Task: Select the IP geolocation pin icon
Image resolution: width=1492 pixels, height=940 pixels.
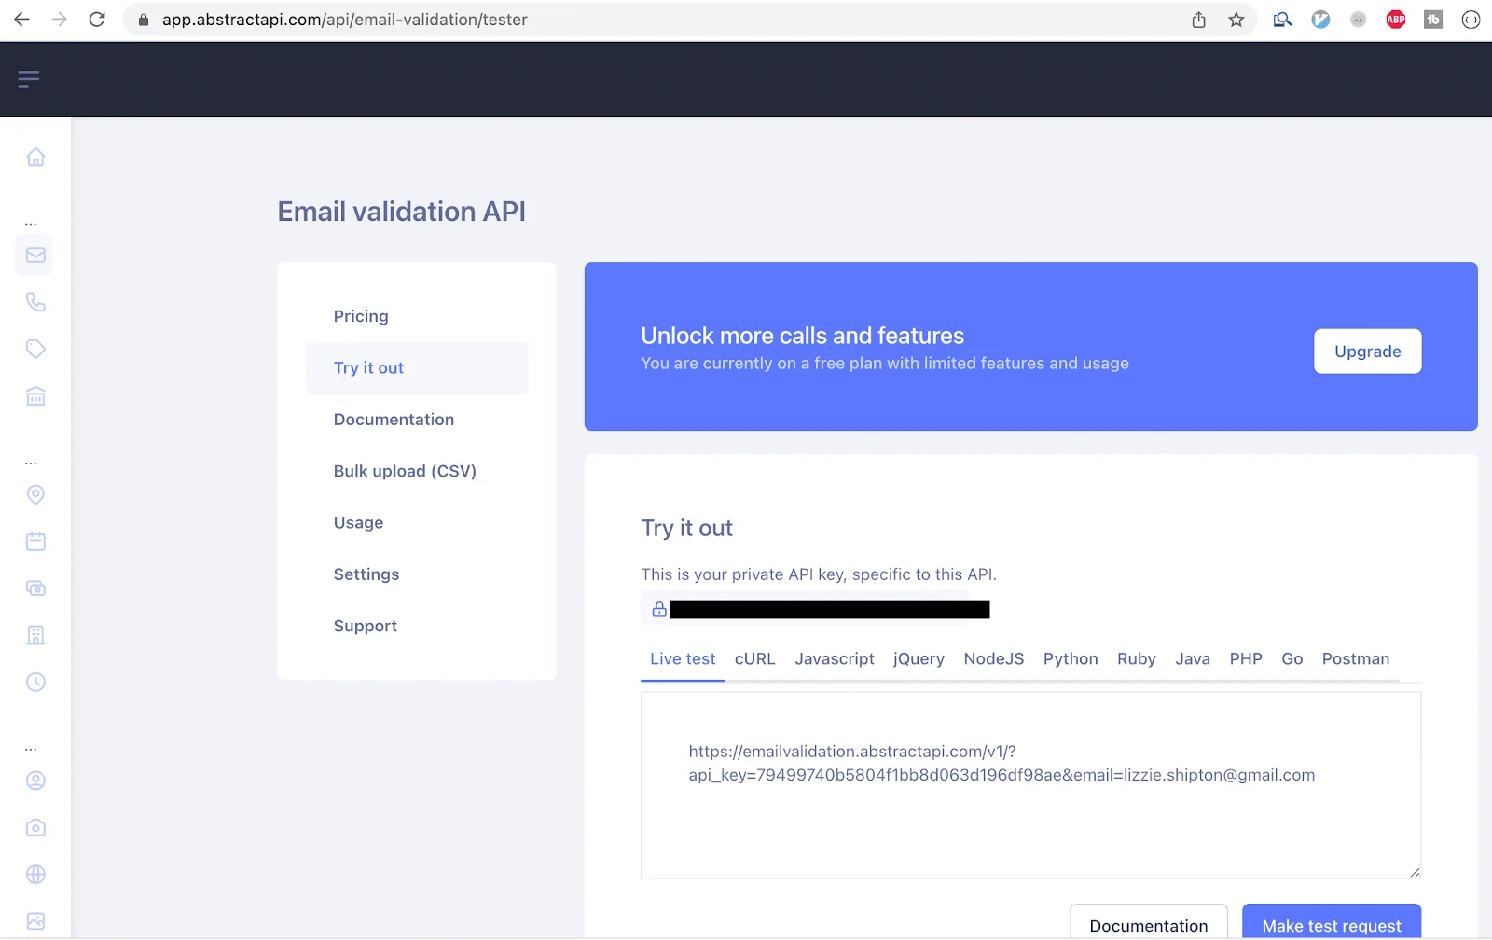Action: tap(35, 494)
